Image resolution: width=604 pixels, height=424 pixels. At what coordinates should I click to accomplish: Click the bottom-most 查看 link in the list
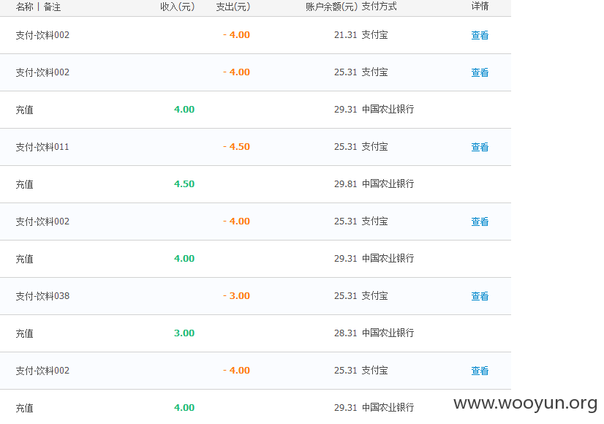pos(480,371)
